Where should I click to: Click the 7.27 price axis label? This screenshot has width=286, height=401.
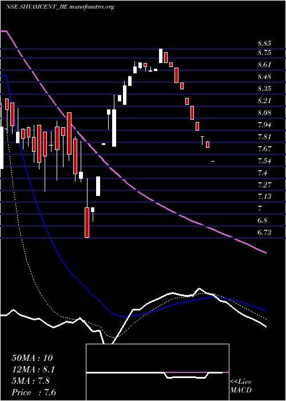pyautogui.click(x=264, y=184)
